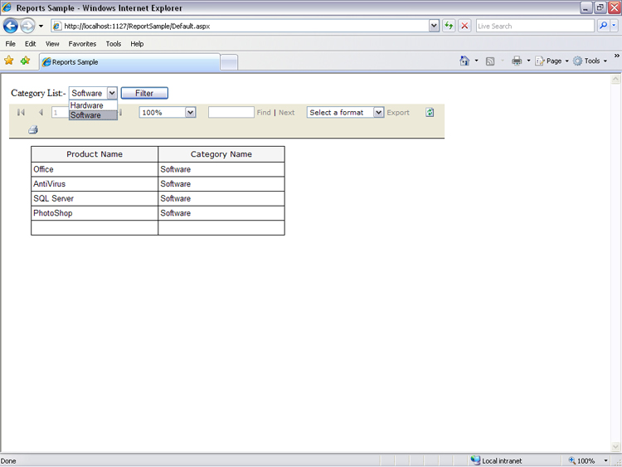Open the Page command bar menu
622x467 pixels.
(552, 61)
